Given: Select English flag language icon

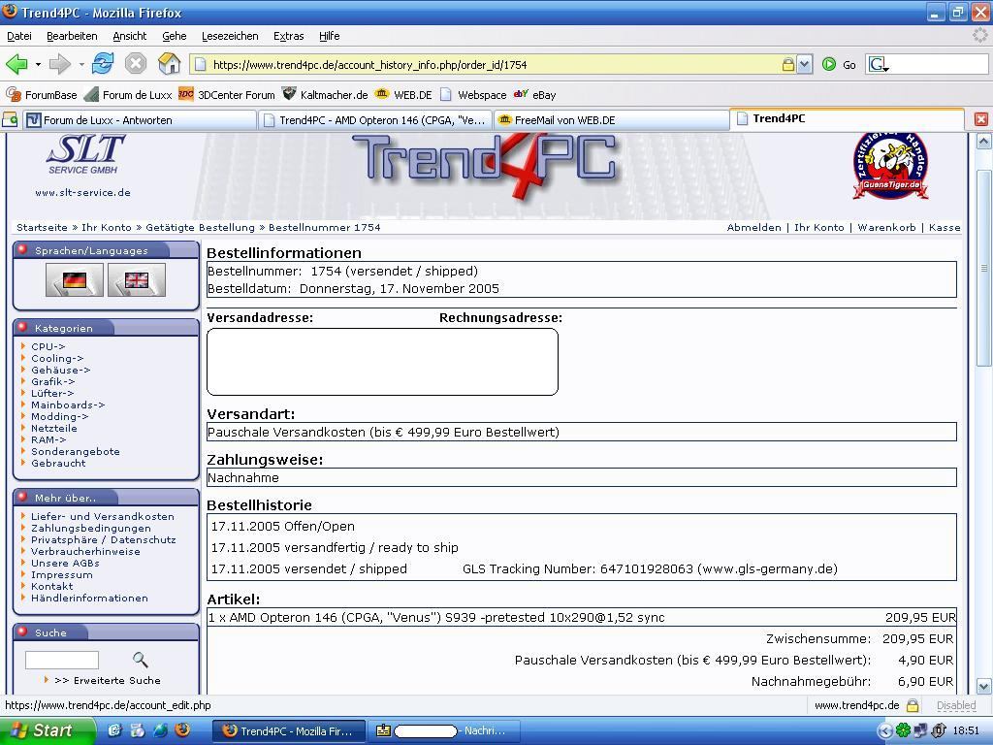Looking at the screenshot, I should tap(137, 280).
